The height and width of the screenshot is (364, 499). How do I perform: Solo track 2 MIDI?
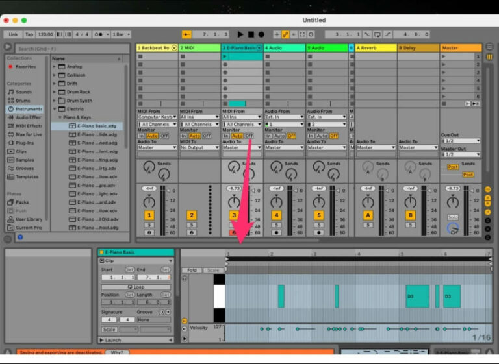(x=191, y=225)
